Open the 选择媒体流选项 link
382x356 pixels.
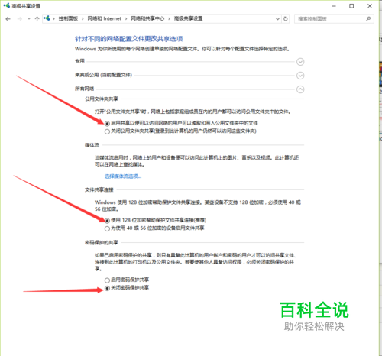pos(123,176)
